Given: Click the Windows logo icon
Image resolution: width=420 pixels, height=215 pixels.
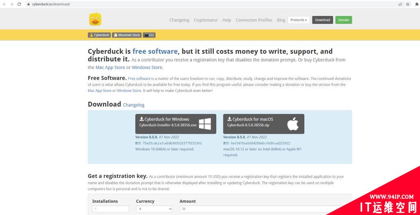Looking at the screenshot, I should (205, 124).
